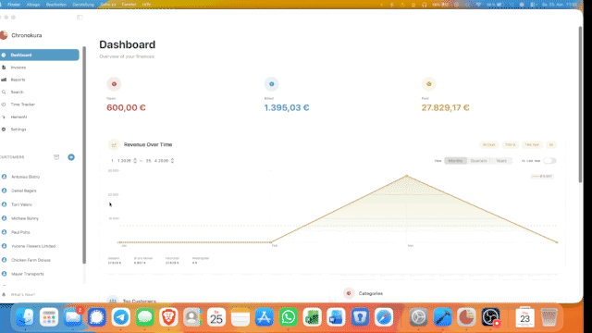592x333 pixels.
Task: Select the This Year quick range button
Action: 532,145
